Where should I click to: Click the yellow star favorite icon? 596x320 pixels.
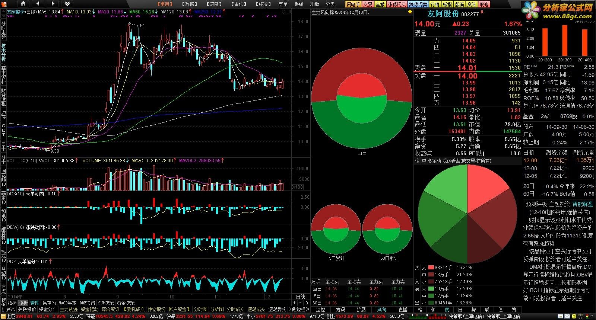pyautogui.click(x=410, y=12)
